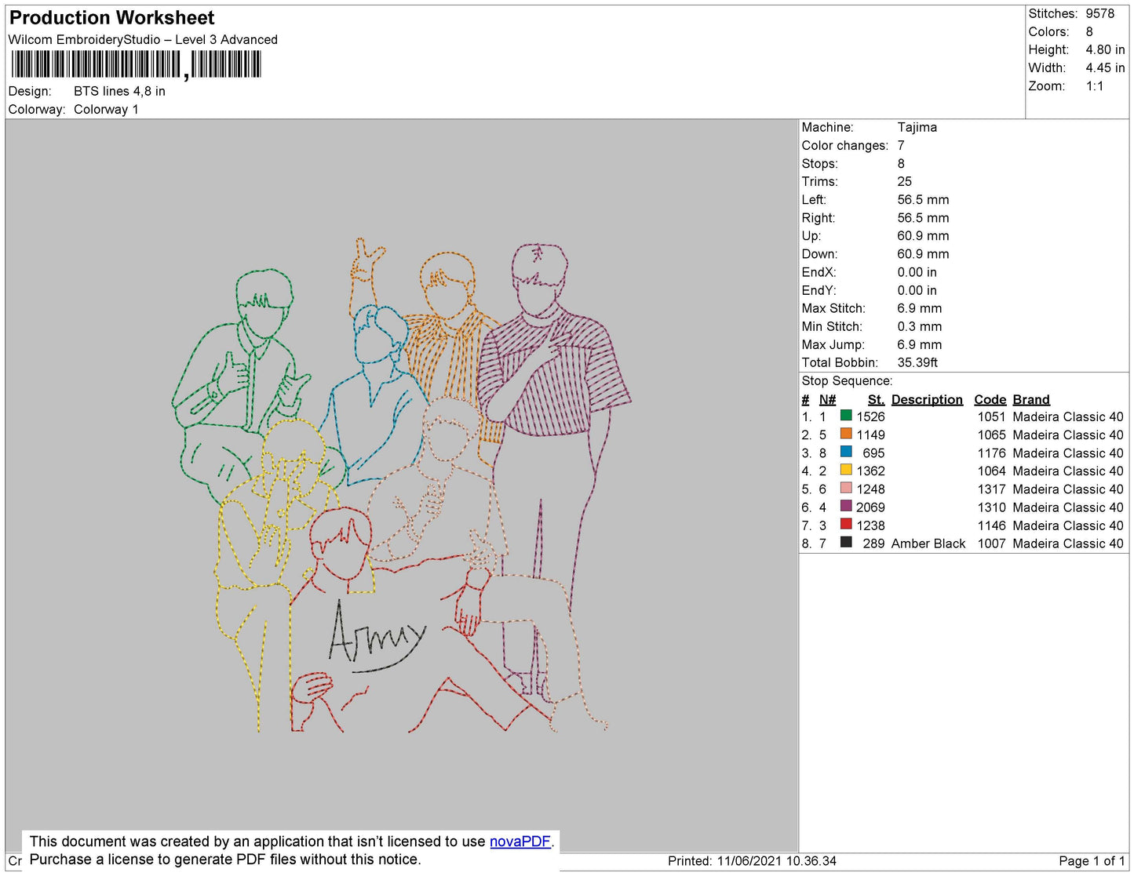Click the Min Stitch value '0.3 mm'
The image size is (1134, 876).
click(x=919, y=326)
